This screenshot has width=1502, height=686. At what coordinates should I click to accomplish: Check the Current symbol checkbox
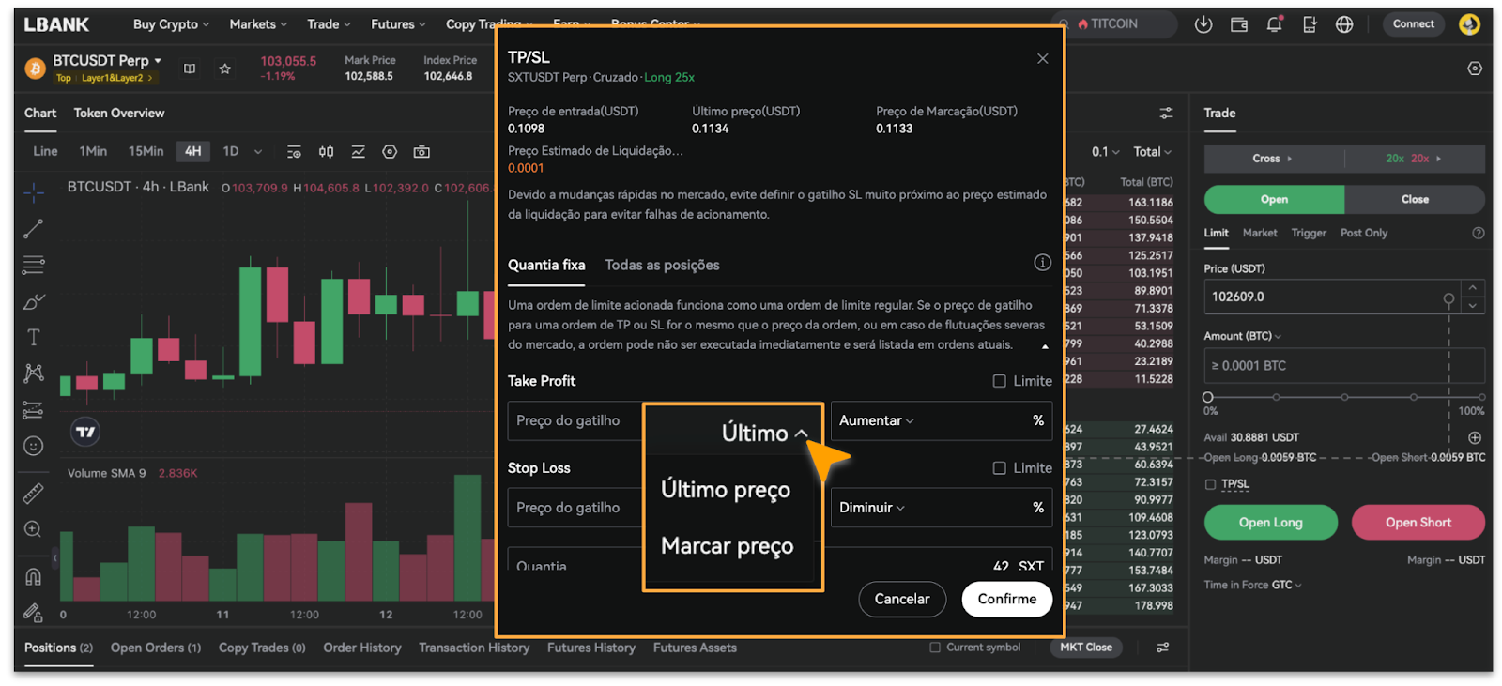pyautogui.click(x=935, y=648)
